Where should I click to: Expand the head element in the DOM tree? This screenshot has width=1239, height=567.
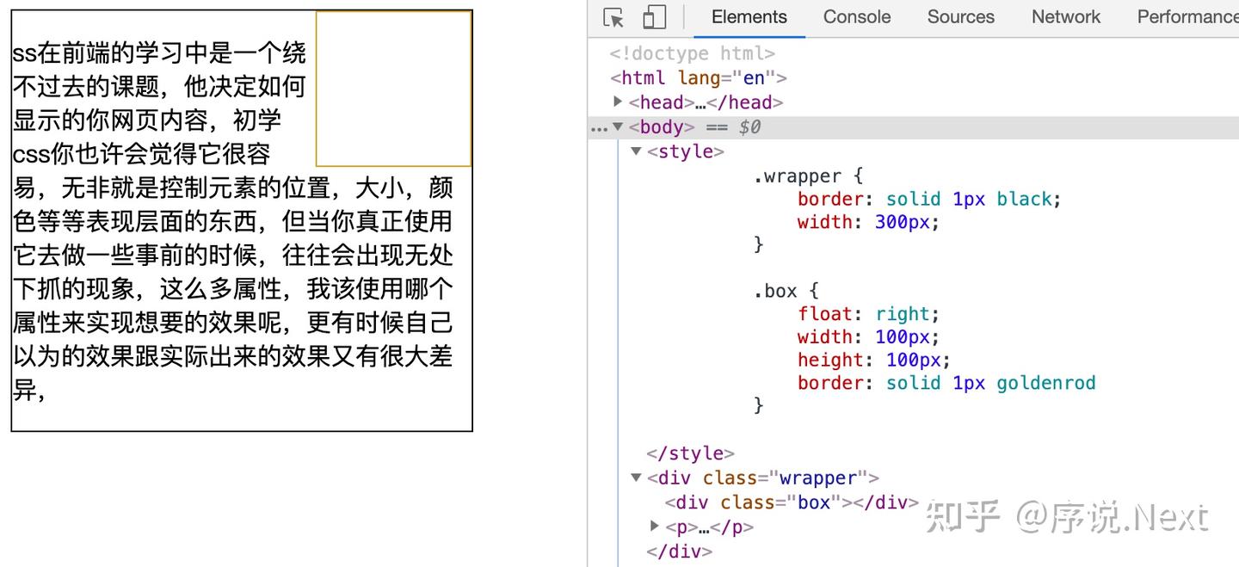click(617, 102)
